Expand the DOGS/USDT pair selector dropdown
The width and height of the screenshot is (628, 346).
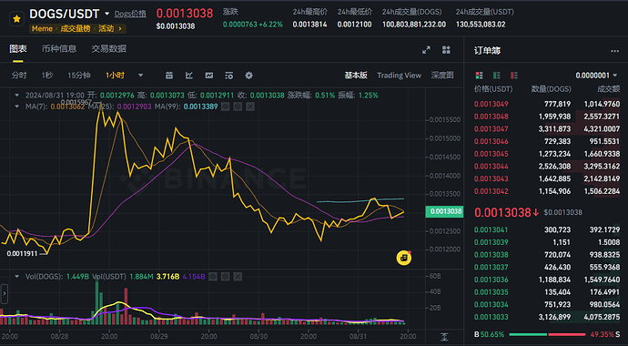[x=106, y=14]
